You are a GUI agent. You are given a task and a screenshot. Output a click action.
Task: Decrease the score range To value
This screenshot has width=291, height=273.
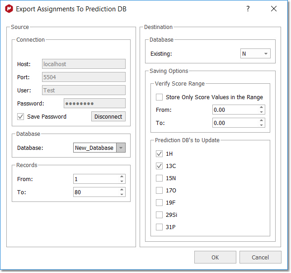(261, 125)
